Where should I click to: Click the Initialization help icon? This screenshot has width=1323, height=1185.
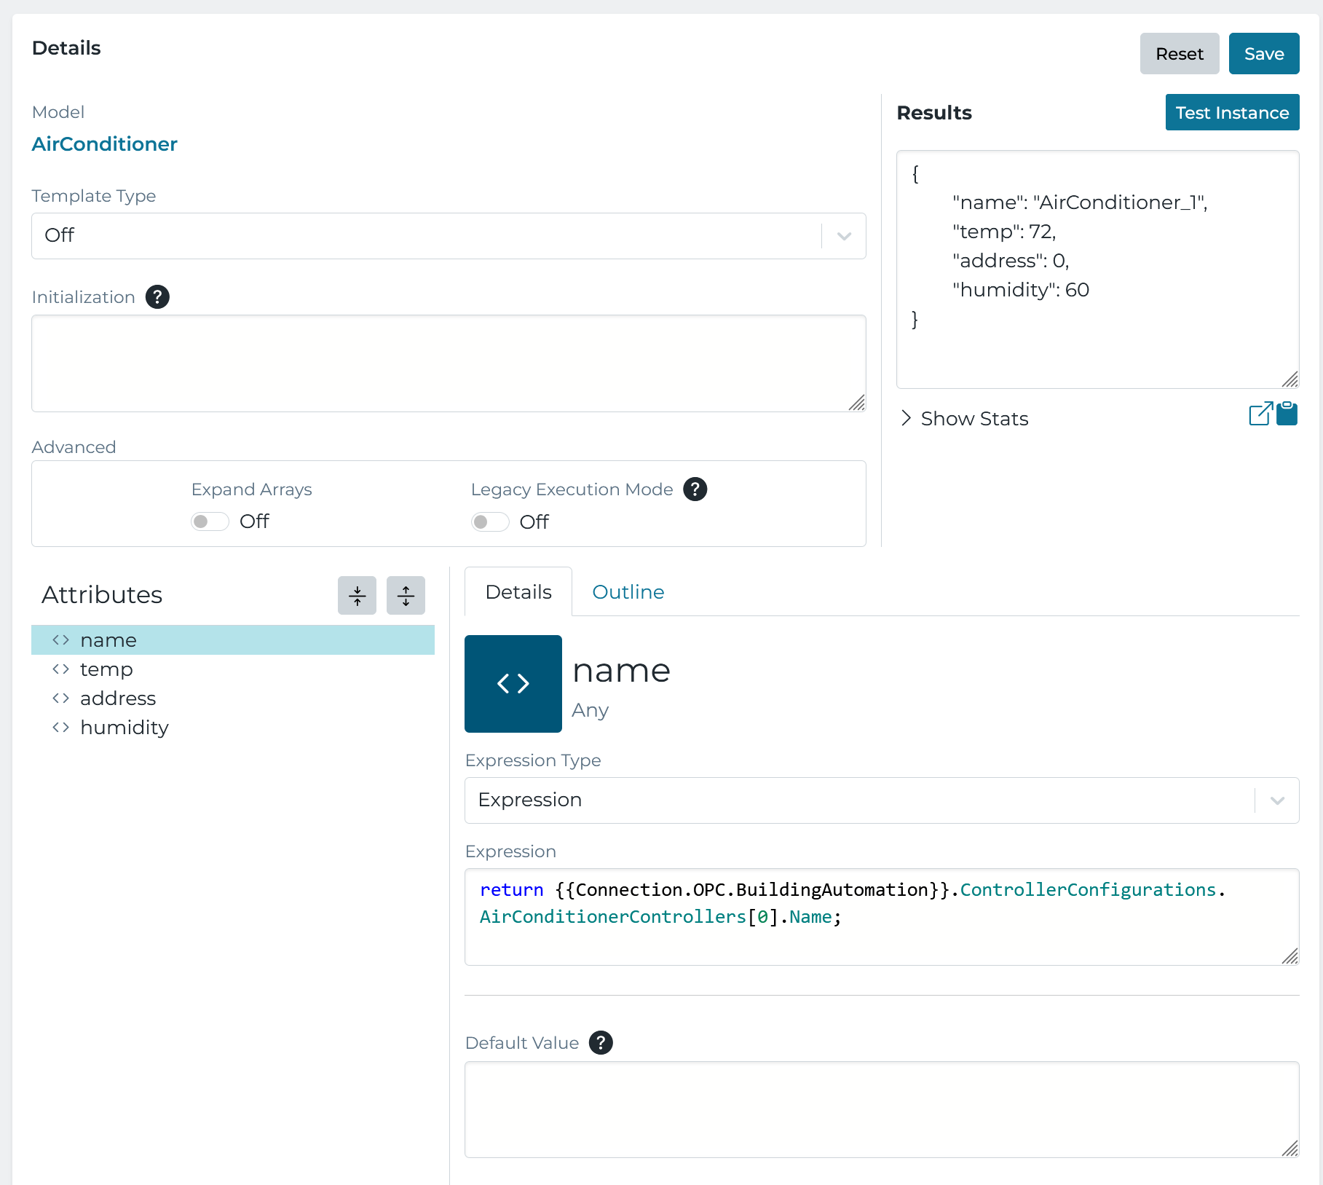tap(157, 297)
